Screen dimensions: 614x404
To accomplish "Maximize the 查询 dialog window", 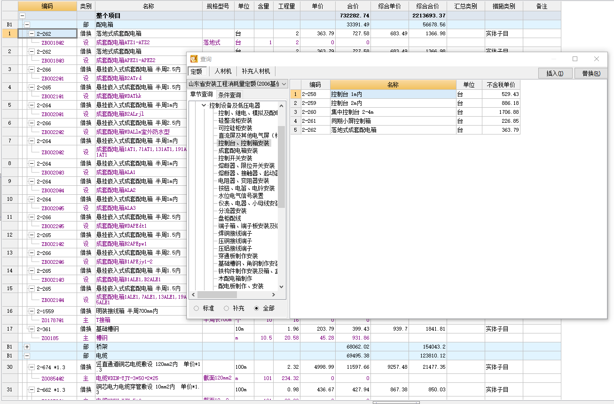I will coord(575,59).
